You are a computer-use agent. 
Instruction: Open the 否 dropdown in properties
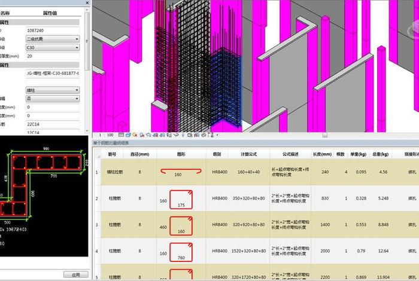53,99
